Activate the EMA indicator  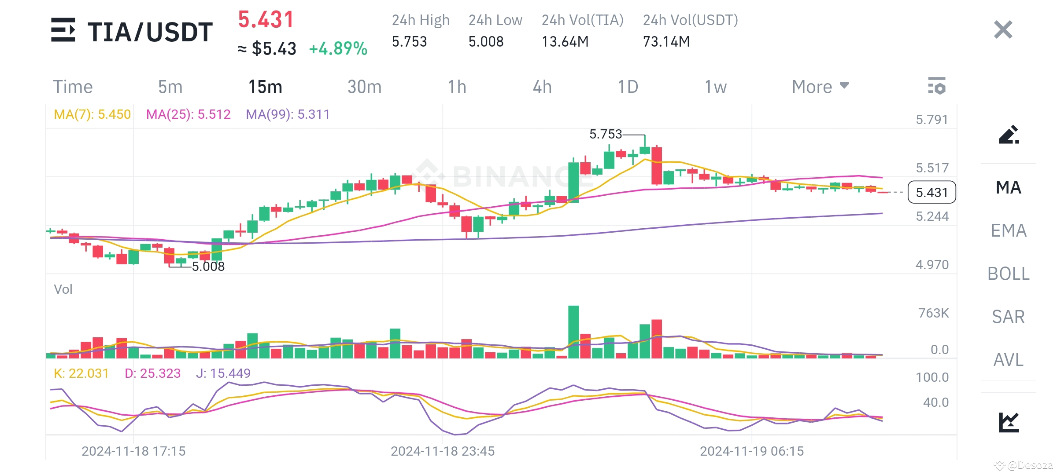[x=1009, y=230]
